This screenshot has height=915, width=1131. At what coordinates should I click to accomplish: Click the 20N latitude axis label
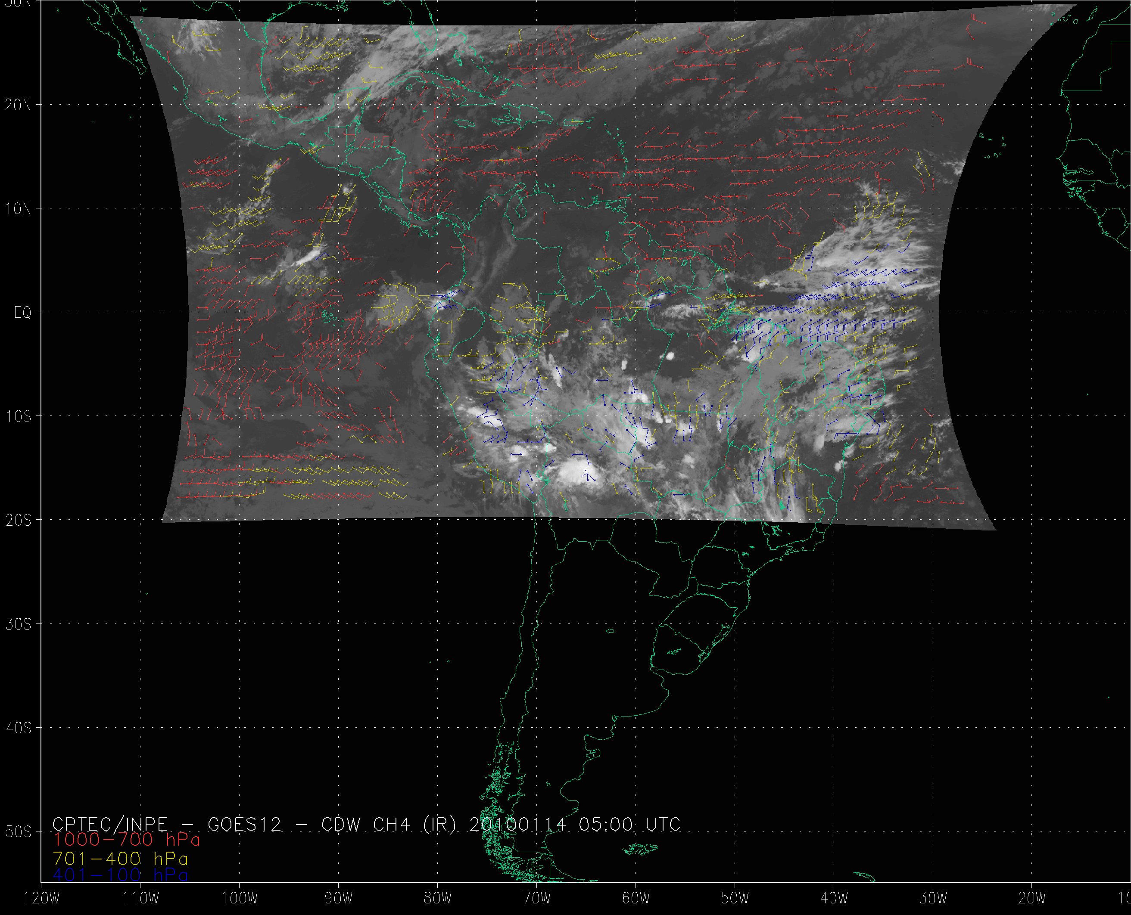tap(19, 105)
